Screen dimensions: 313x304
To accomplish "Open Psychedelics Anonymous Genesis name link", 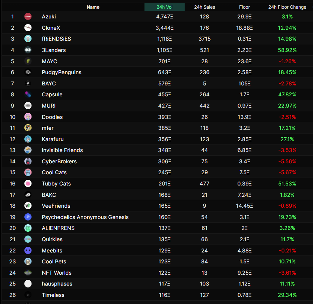I will tap(85, 217).
